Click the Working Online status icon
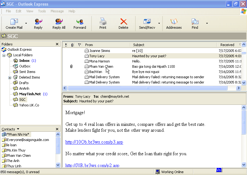 (x=157, y=172)
